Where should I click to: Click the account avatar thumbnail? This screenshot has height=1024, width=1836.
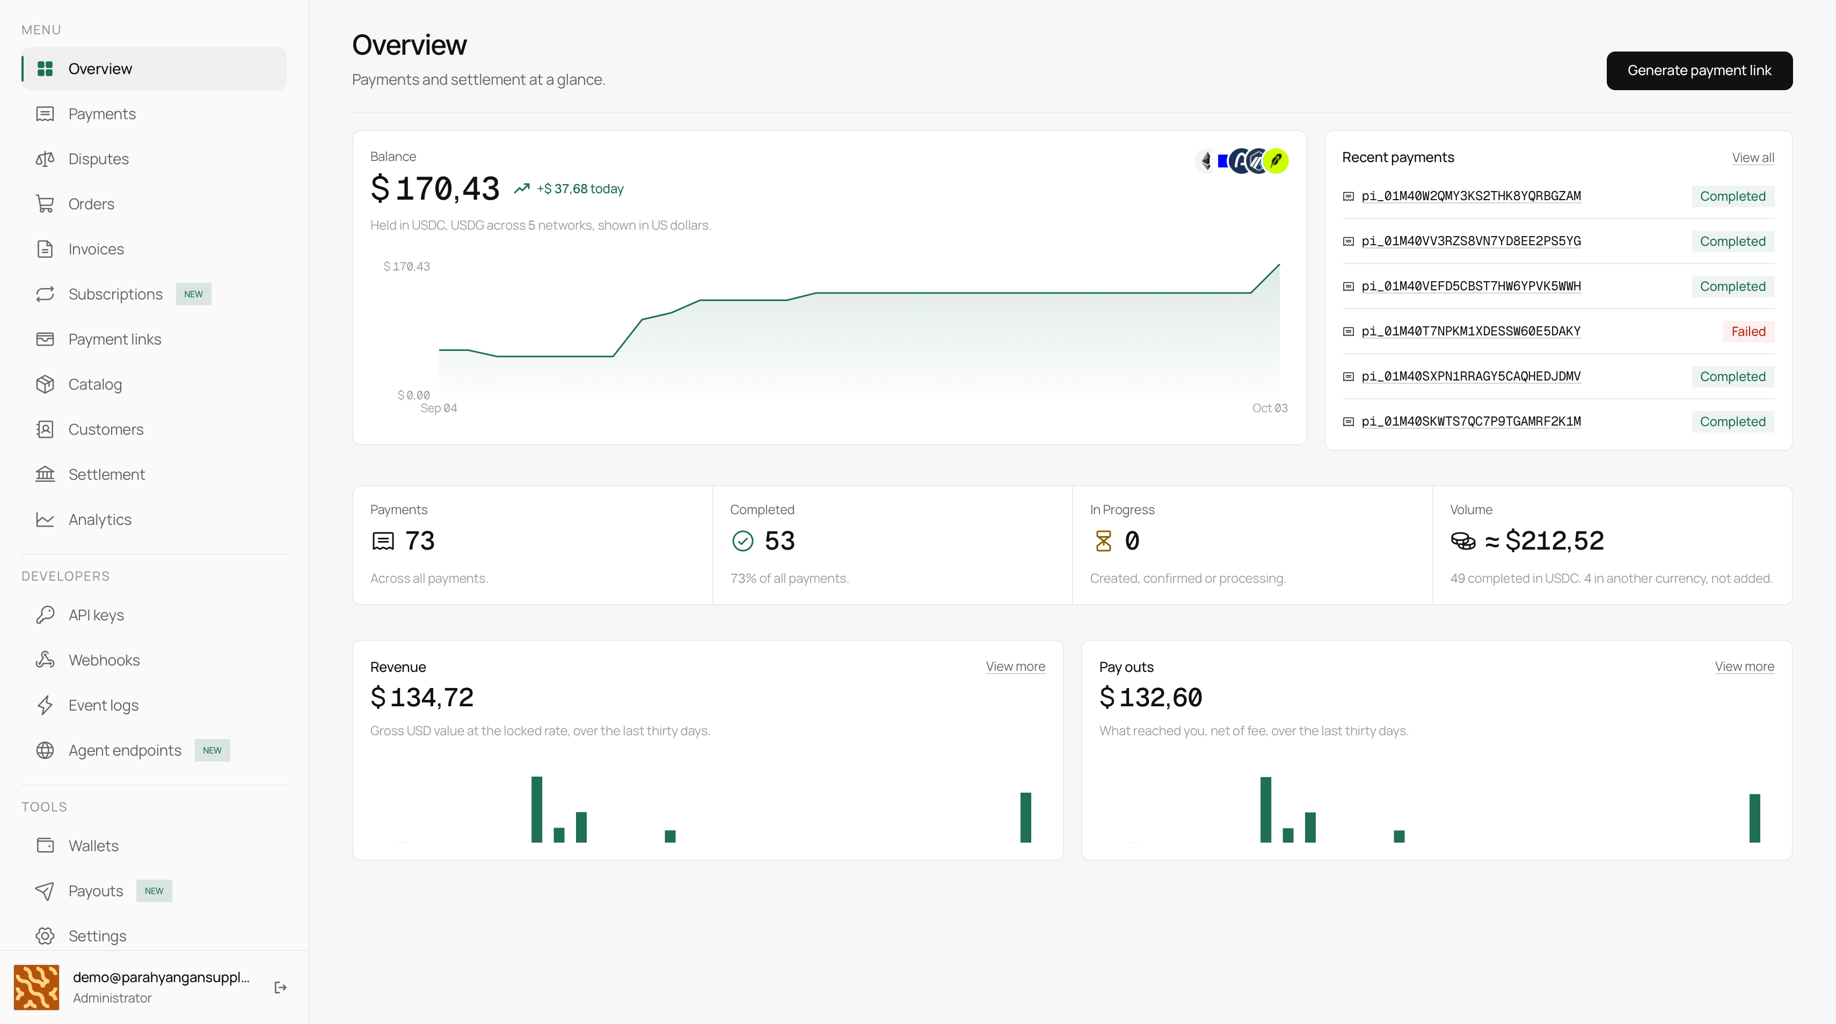click(x=37, y=987)
